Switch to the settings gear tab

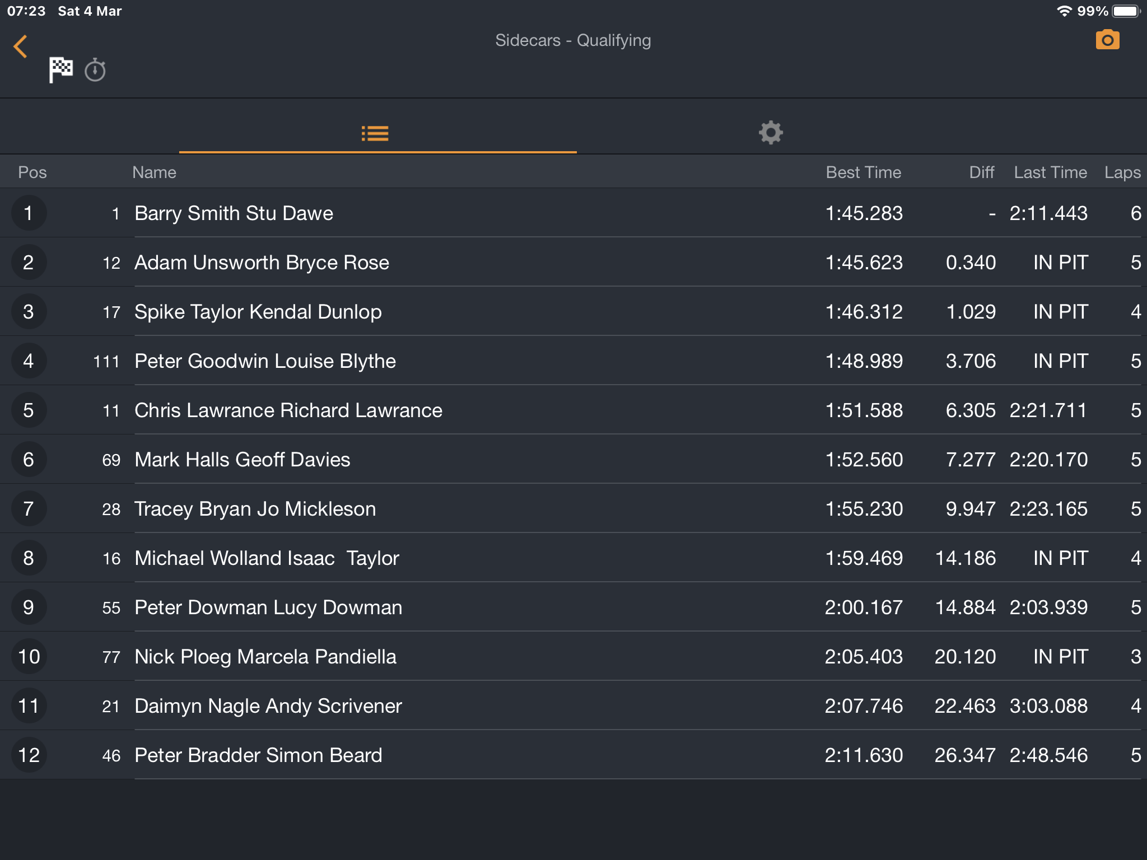tap(771, 133)
